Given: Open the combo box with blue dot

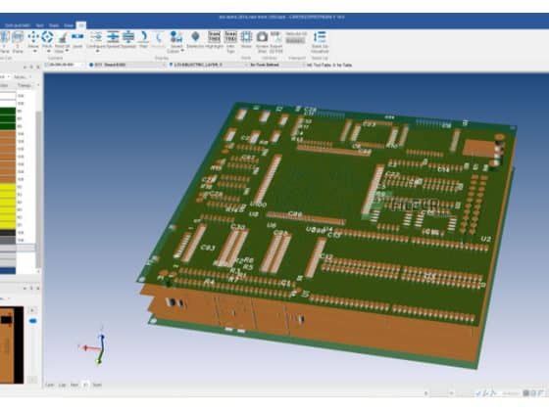Looking at the screenshot, I should tap(126, 65).
